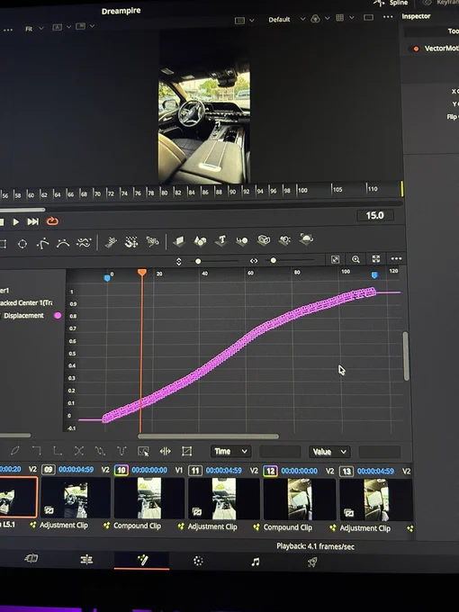This screenshot has height=612, width=459.
Task: Select the VectorMotionBlur tool header in Inspector
Action: (437, 49)
